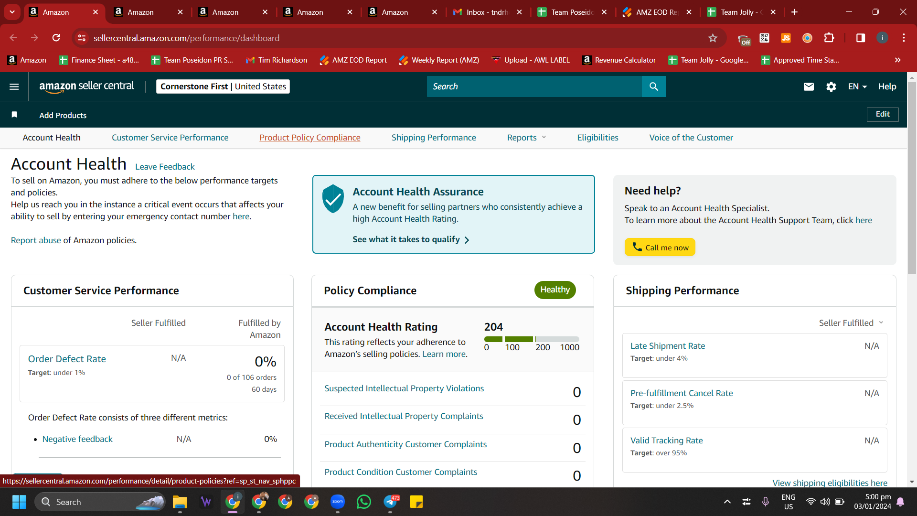Expand See what it takes to qualify
917x516 pixels.
[x=411, y=239]
